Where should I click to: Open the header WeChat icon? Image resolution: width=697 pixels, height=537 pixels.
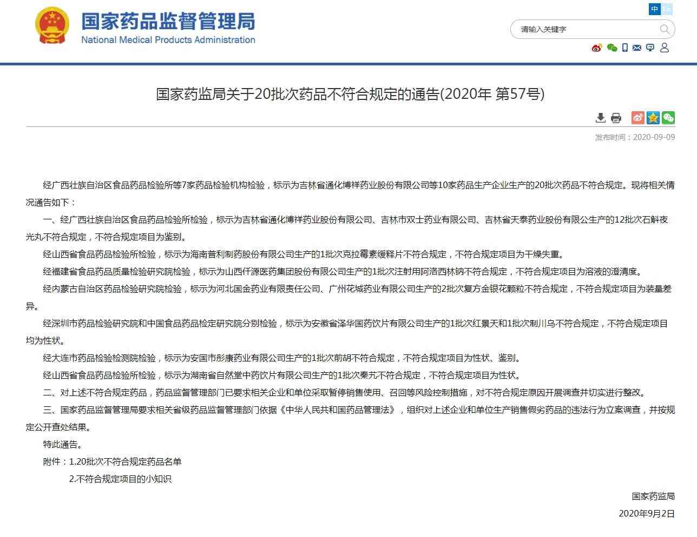click(612, 48)
